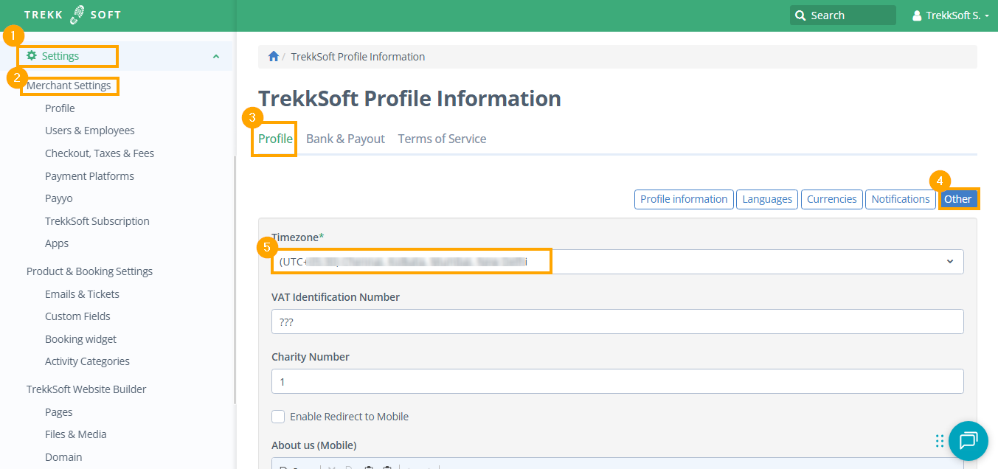
Task: Click the Settings menu label
Action: click(60, 56)
